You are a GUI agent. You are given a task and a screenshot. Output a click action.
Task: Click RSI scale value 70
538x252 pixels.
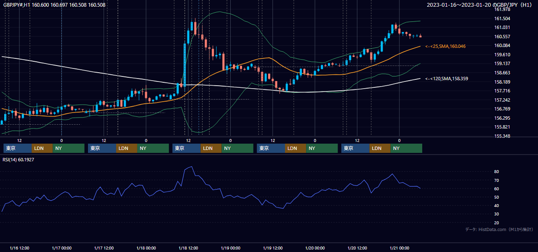point(497,180)
